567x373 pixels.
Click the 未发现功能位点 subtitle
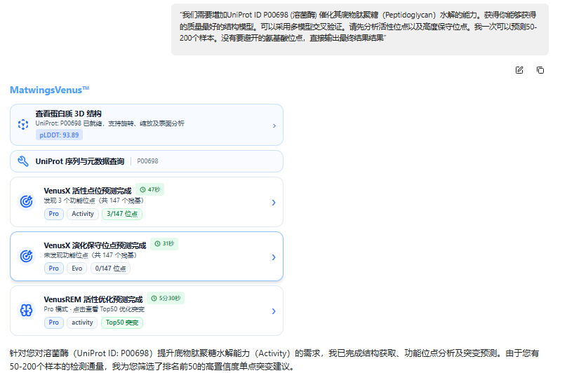pyautogui.click(x=90, y=255)
